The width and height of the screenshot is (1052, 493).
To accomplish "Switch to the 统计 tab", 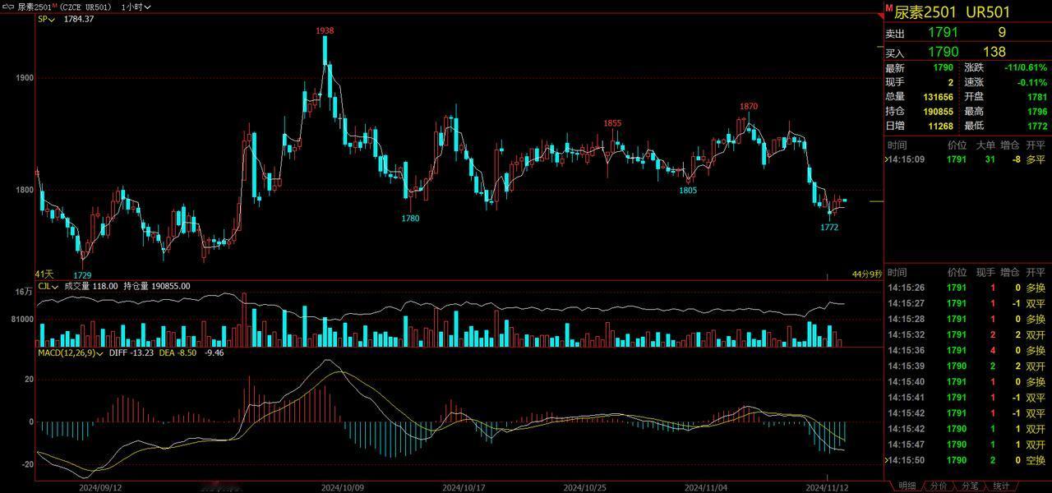I will (1000, 486).
